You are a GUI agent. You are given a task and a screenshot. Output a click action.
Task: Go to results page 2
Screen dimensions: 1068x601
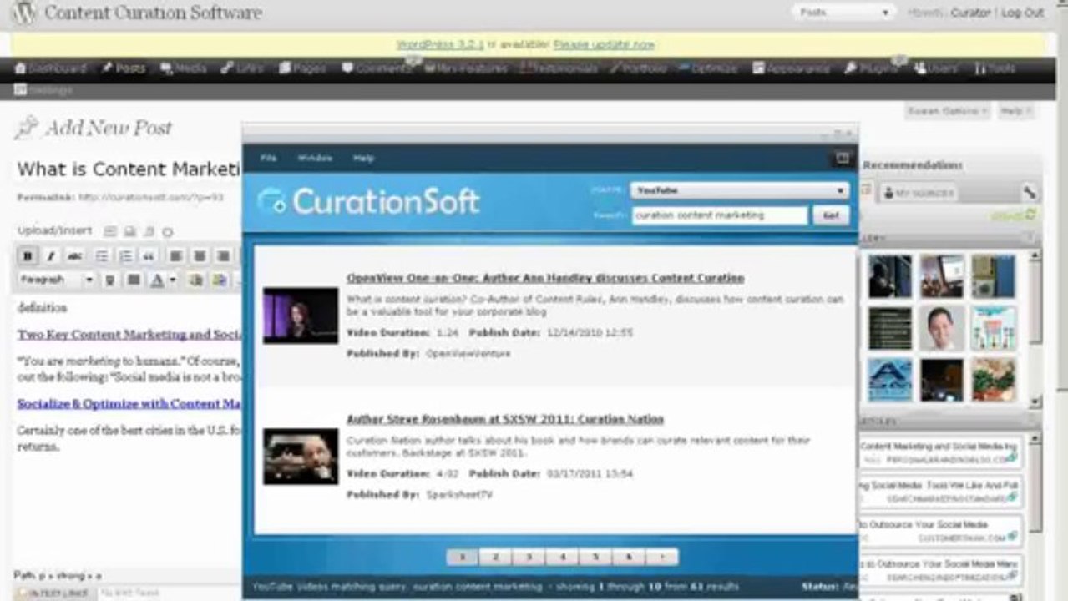(495, 557)
